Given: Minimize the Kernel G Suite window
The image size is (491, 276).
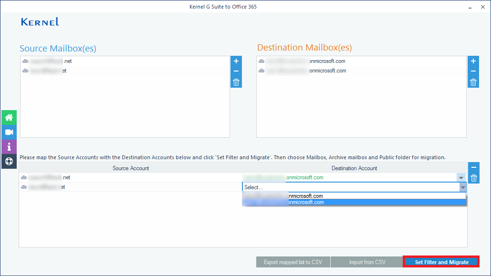Looking at the screenshot, I should coord(470,7).
